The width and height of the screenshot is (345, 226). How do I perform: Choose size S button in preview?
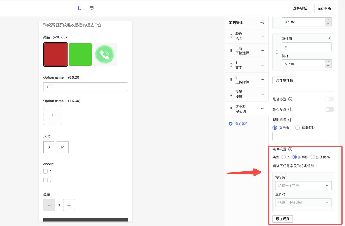click(x=49, y=147)
